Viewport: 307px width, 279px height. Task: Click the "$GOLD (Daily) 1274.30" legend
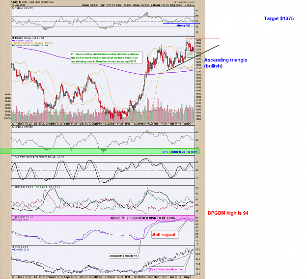tap(28, 38)
